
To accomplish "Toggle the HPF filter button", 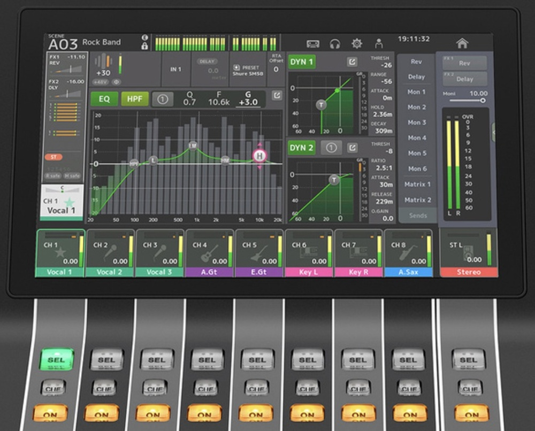I will click(135, 99).
